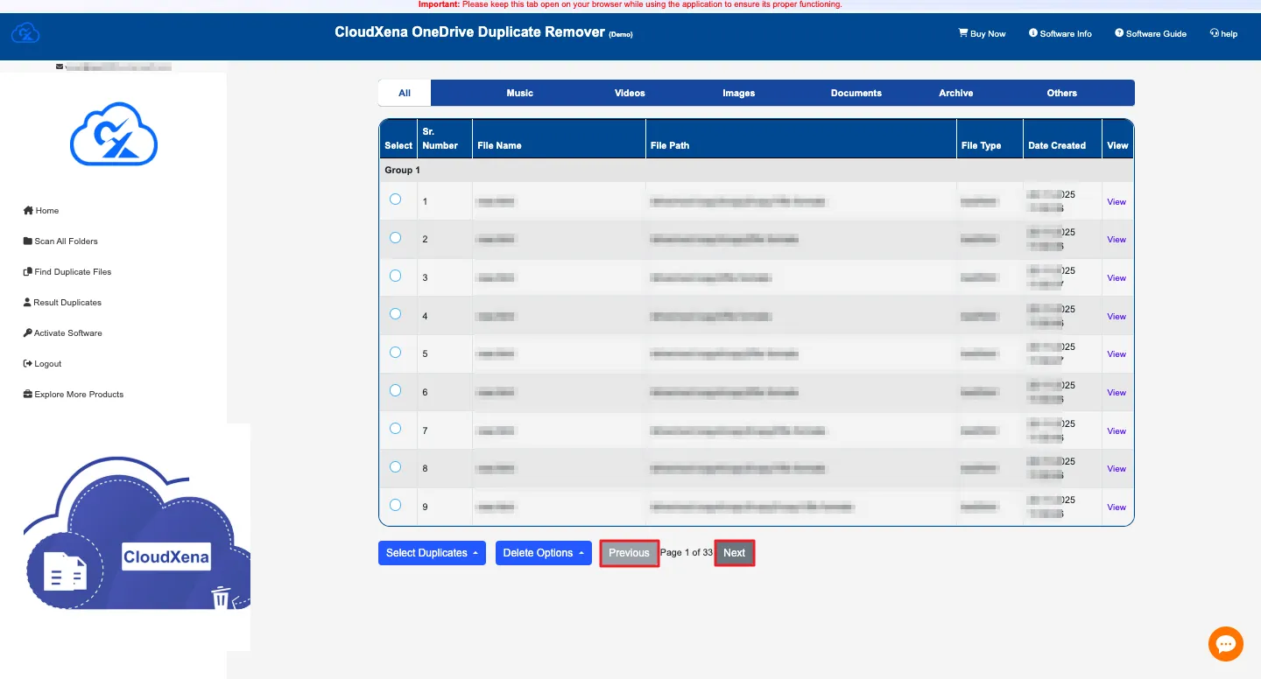Open Explore More Products briefcase icon
This screenshot has width=1261, height=679.
point(28,395)
